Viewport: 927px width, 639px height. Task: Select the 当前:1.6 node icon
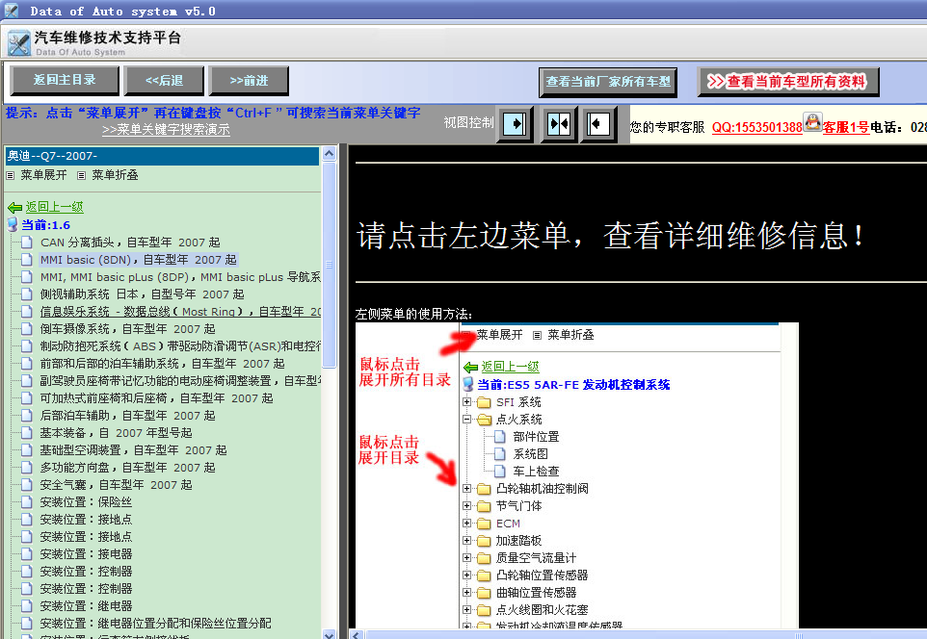(x=13, y=224)
